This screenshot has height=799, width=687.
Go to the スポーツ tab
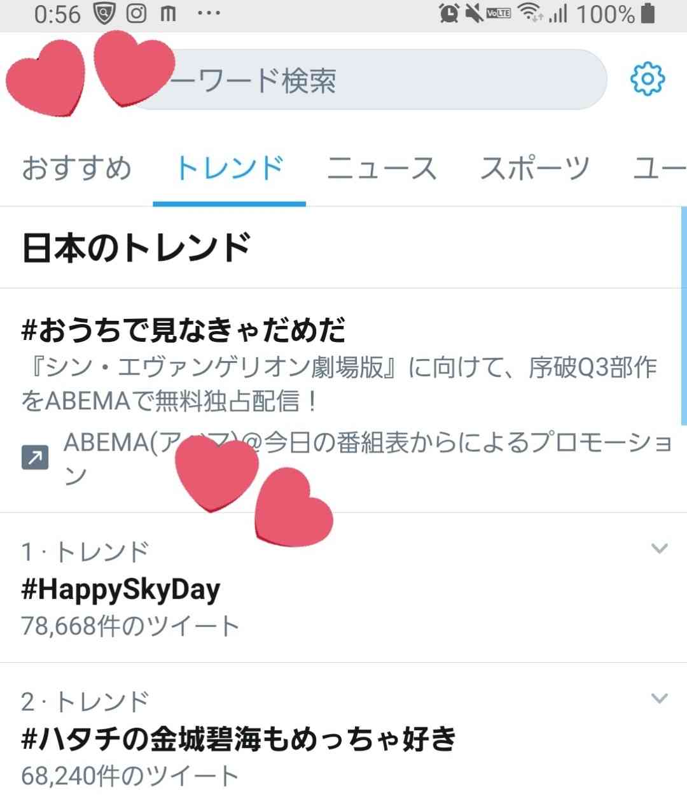point(534,169)
